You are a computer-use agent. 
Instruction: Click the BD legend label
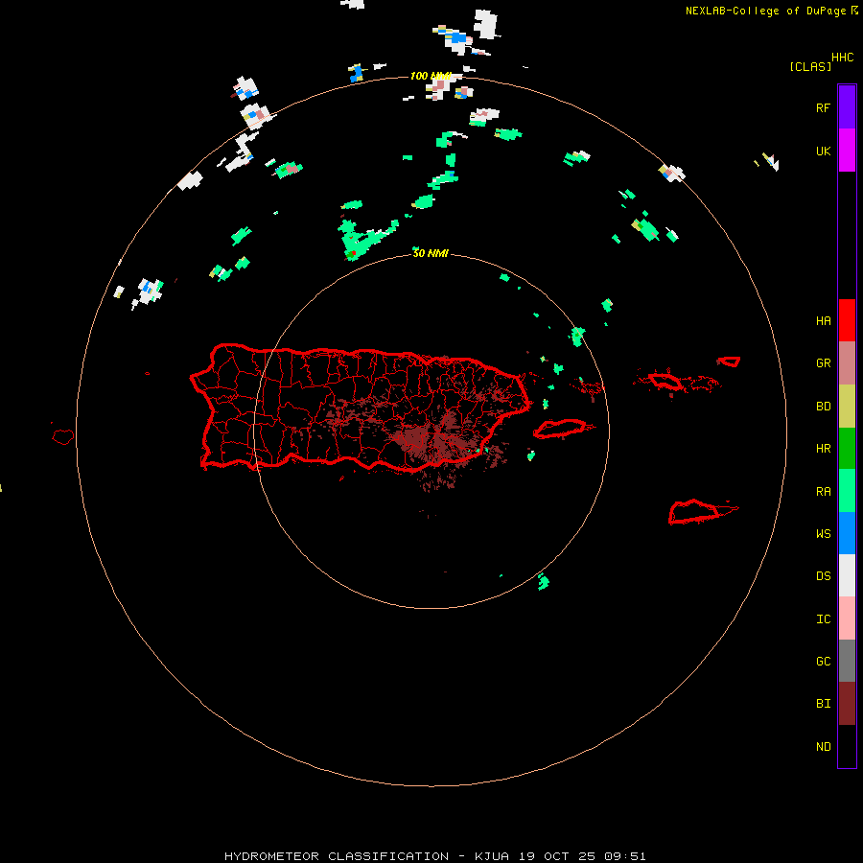click(x=823, y=407)
